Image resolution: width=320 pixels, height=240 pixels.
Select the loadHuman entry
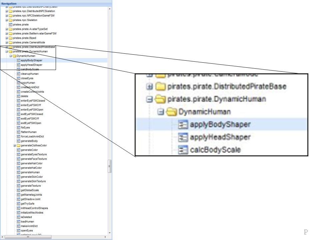27,222
